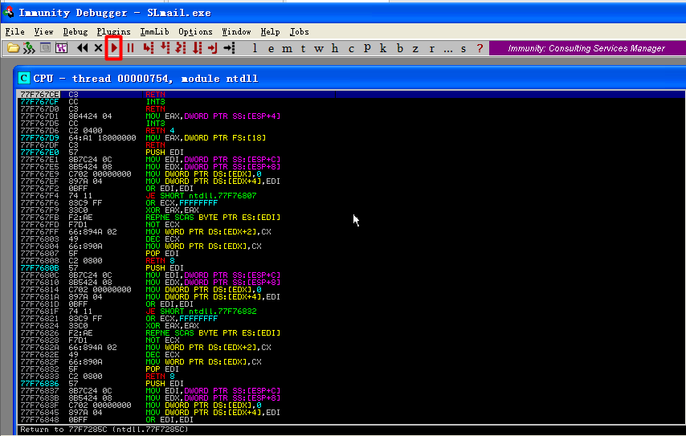Select highlighted RETN line at 77F767CE
Image resolution: width=686 pixels, height=436 pixels.
(x=351, y=95)
